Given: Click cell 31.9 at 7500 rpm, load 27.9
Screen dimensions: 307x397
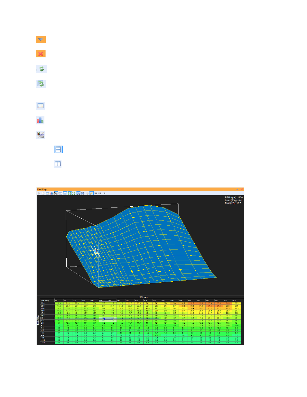Looking at the screenshot, I should [x=228, y=303].
